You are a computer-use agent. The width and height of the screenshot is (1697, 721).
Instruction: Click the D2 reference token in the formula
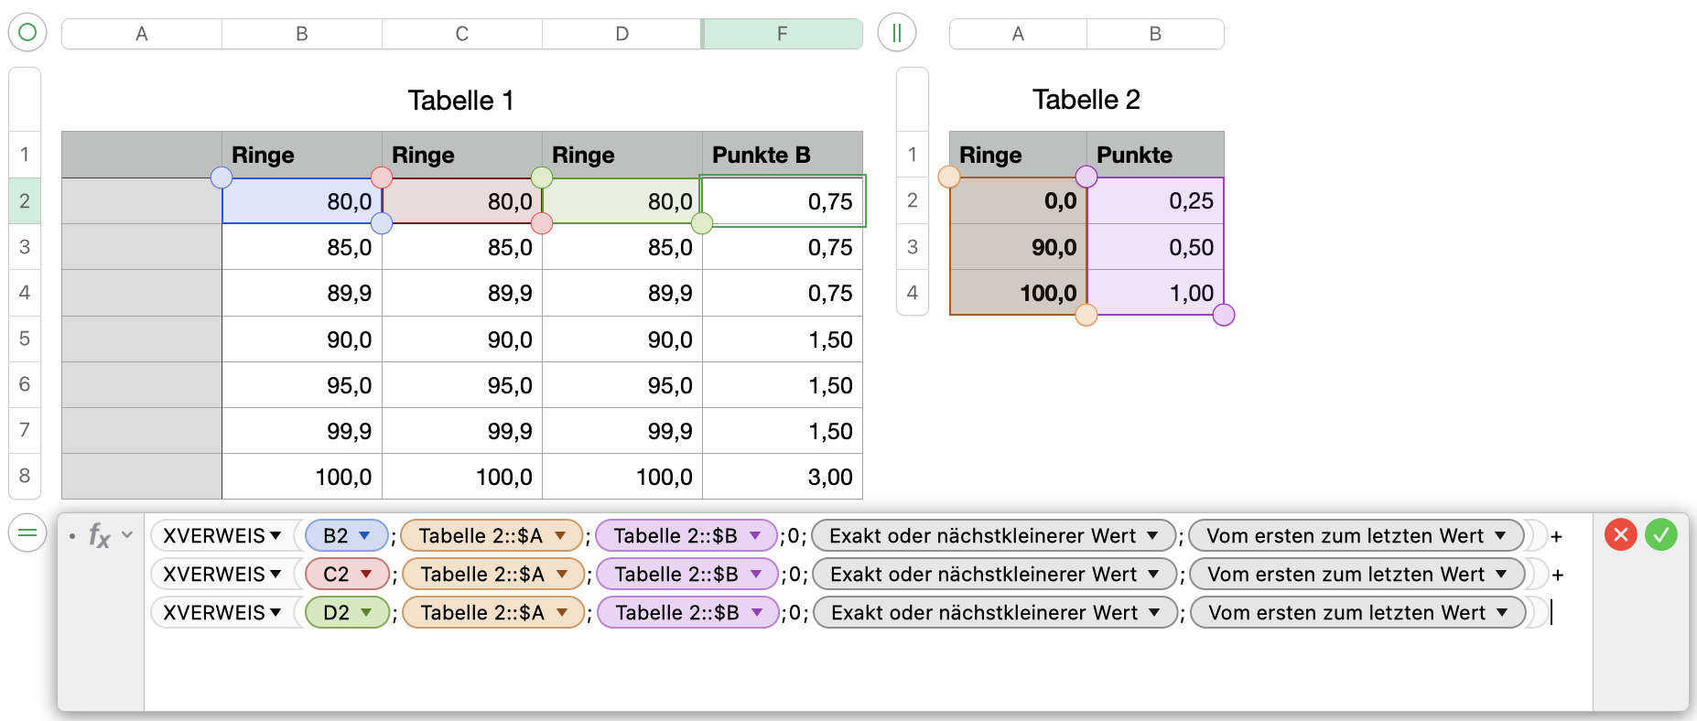336,613
